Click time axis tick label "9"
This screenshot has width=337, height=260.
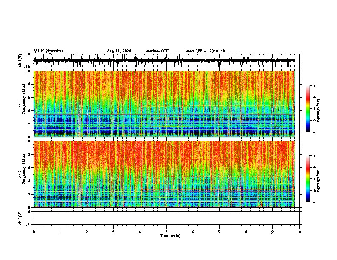tap(272, 232)
